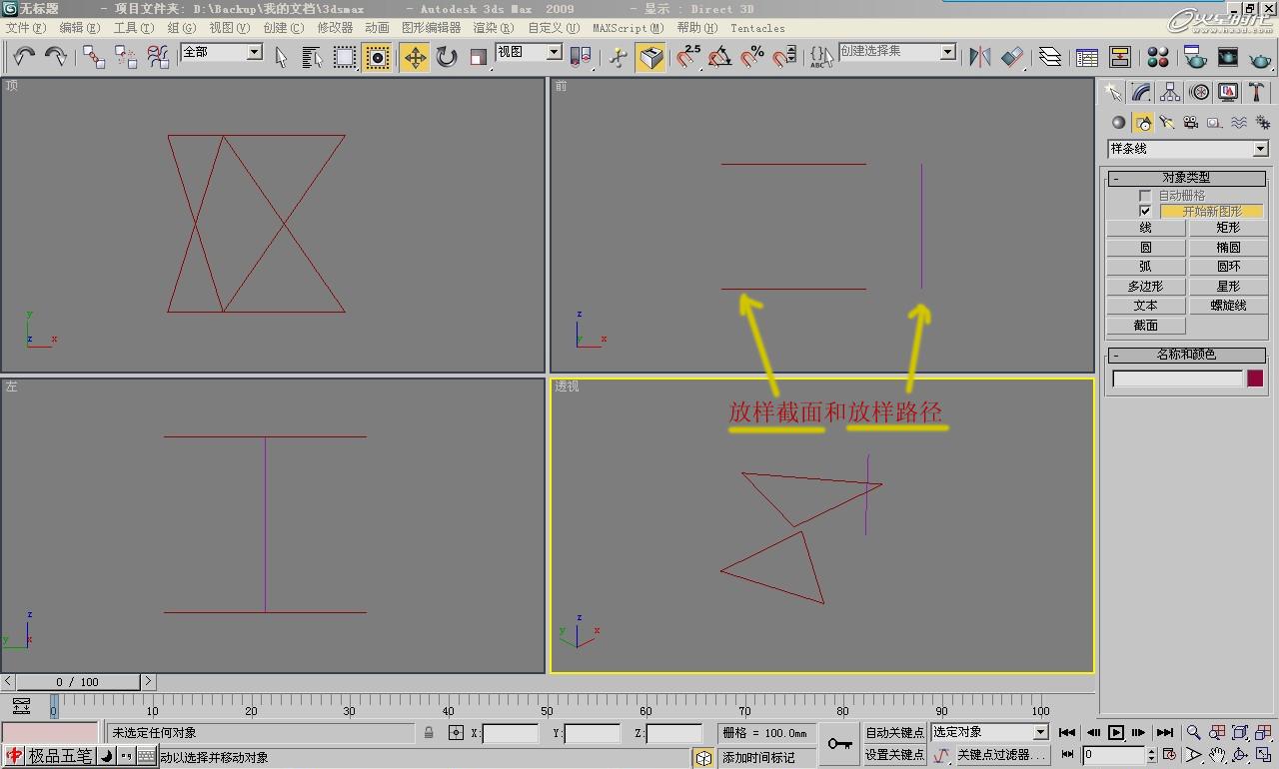Open the Select by Name list icon
This screenshot has width=1279, height=769.
coord(312,57)
